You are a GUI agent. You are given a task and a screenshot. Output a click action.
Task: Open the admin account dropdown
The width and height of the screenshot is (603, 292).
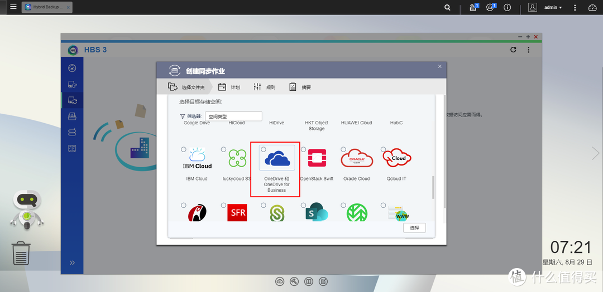pyautogui.click(x=553, y=7)
